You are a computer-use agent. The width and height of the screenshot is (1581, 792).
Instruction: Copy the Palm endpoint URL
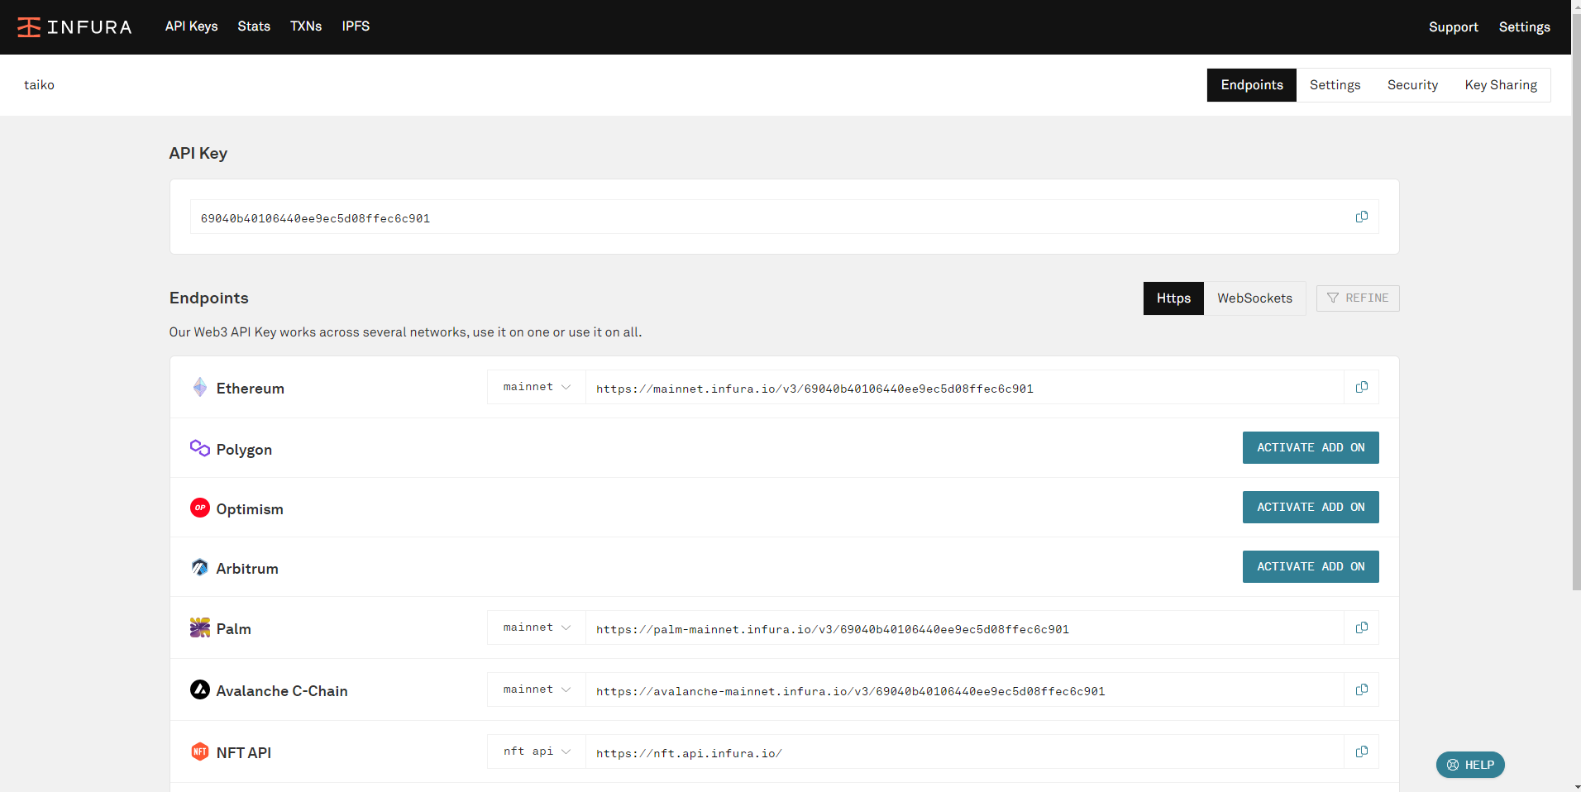(1361, 627)
